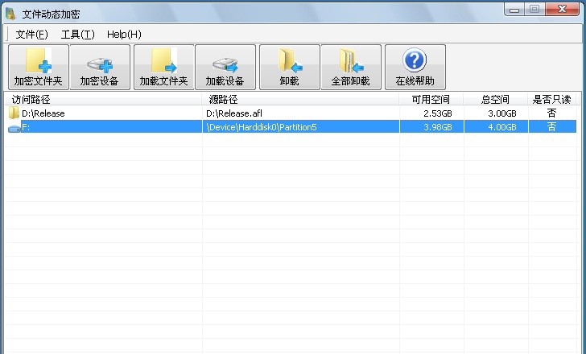This screenshot has width=586, height=354.
Task: Select the F: drive row
Action: 291,127
